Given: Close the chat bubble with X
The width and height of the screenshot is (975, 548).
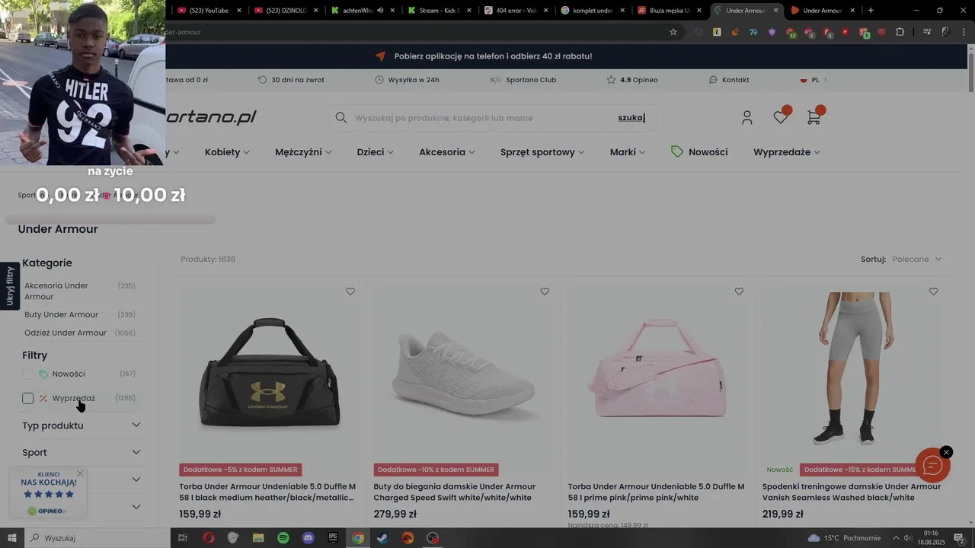Looking at the screenshot, I should (x=946, y=452).
